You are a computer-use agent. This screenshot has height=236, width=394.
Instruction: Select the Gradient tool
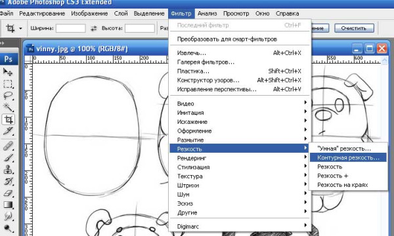[8, 205]
